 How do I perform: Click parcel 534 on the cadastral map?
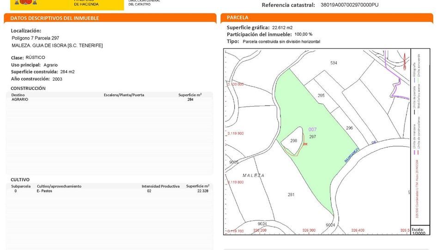tap(334, 63)
